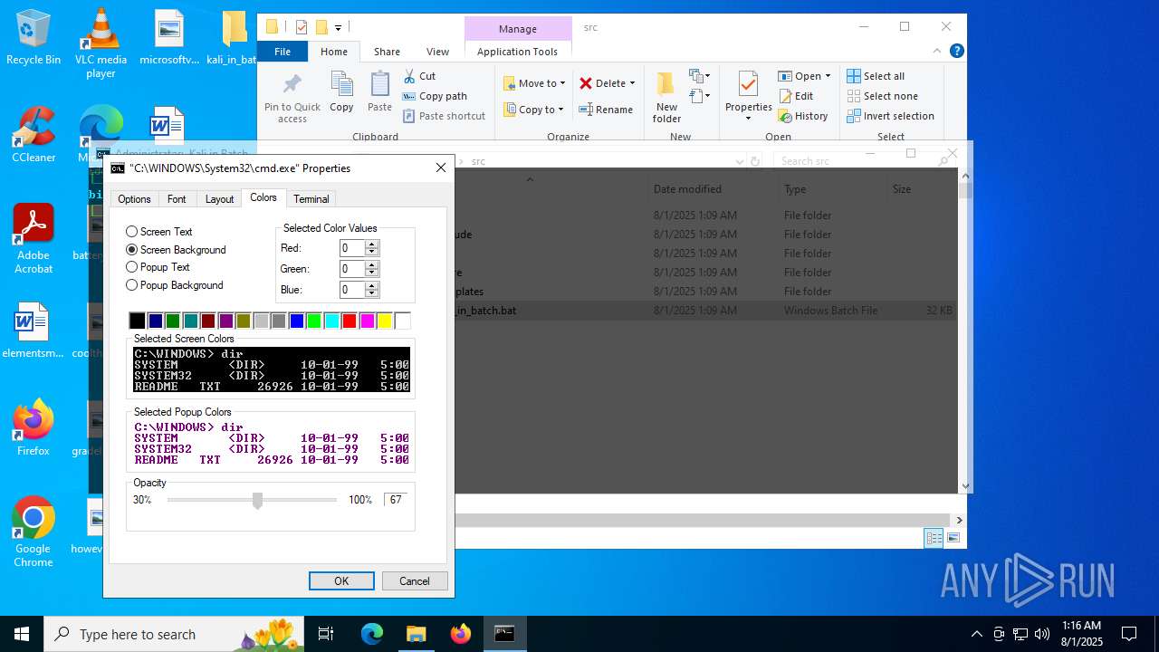Image resolution: width=1159 pixels, height=652 pixels.
Task: Pick the bright green color swatch
Action: (314, 321)
